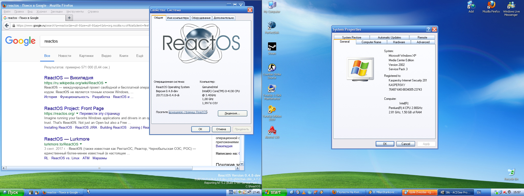Open ReactOS — Lurkmore search result
524x196 pixels.
click(x=67, y=139)
